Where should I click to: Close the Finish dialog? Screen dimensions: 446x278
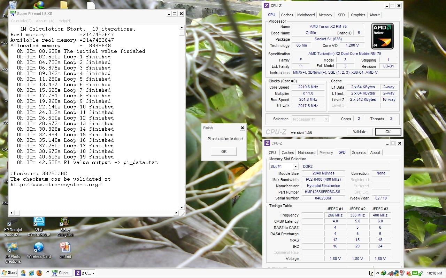[x=243, y=128]
